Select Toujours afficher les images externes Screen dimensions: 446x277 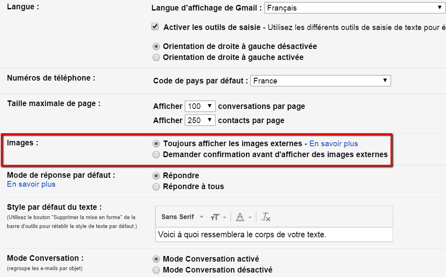click(156, 144)
